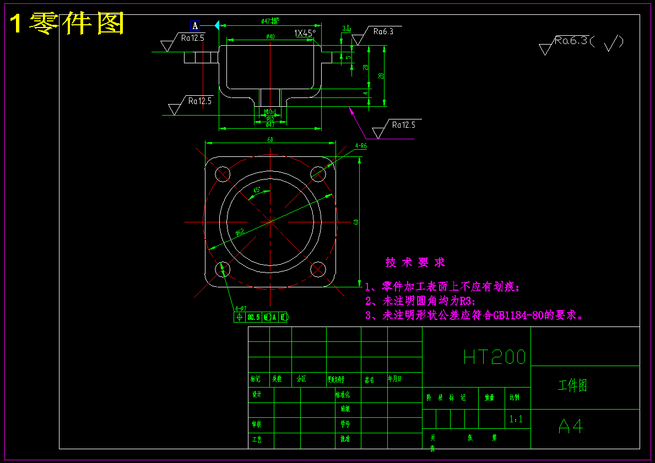Image resolution: width=655 pixels, height=463 pixels.
Task: Select requirement line mentioning "GB1184-80"
Action: point(474,315)
